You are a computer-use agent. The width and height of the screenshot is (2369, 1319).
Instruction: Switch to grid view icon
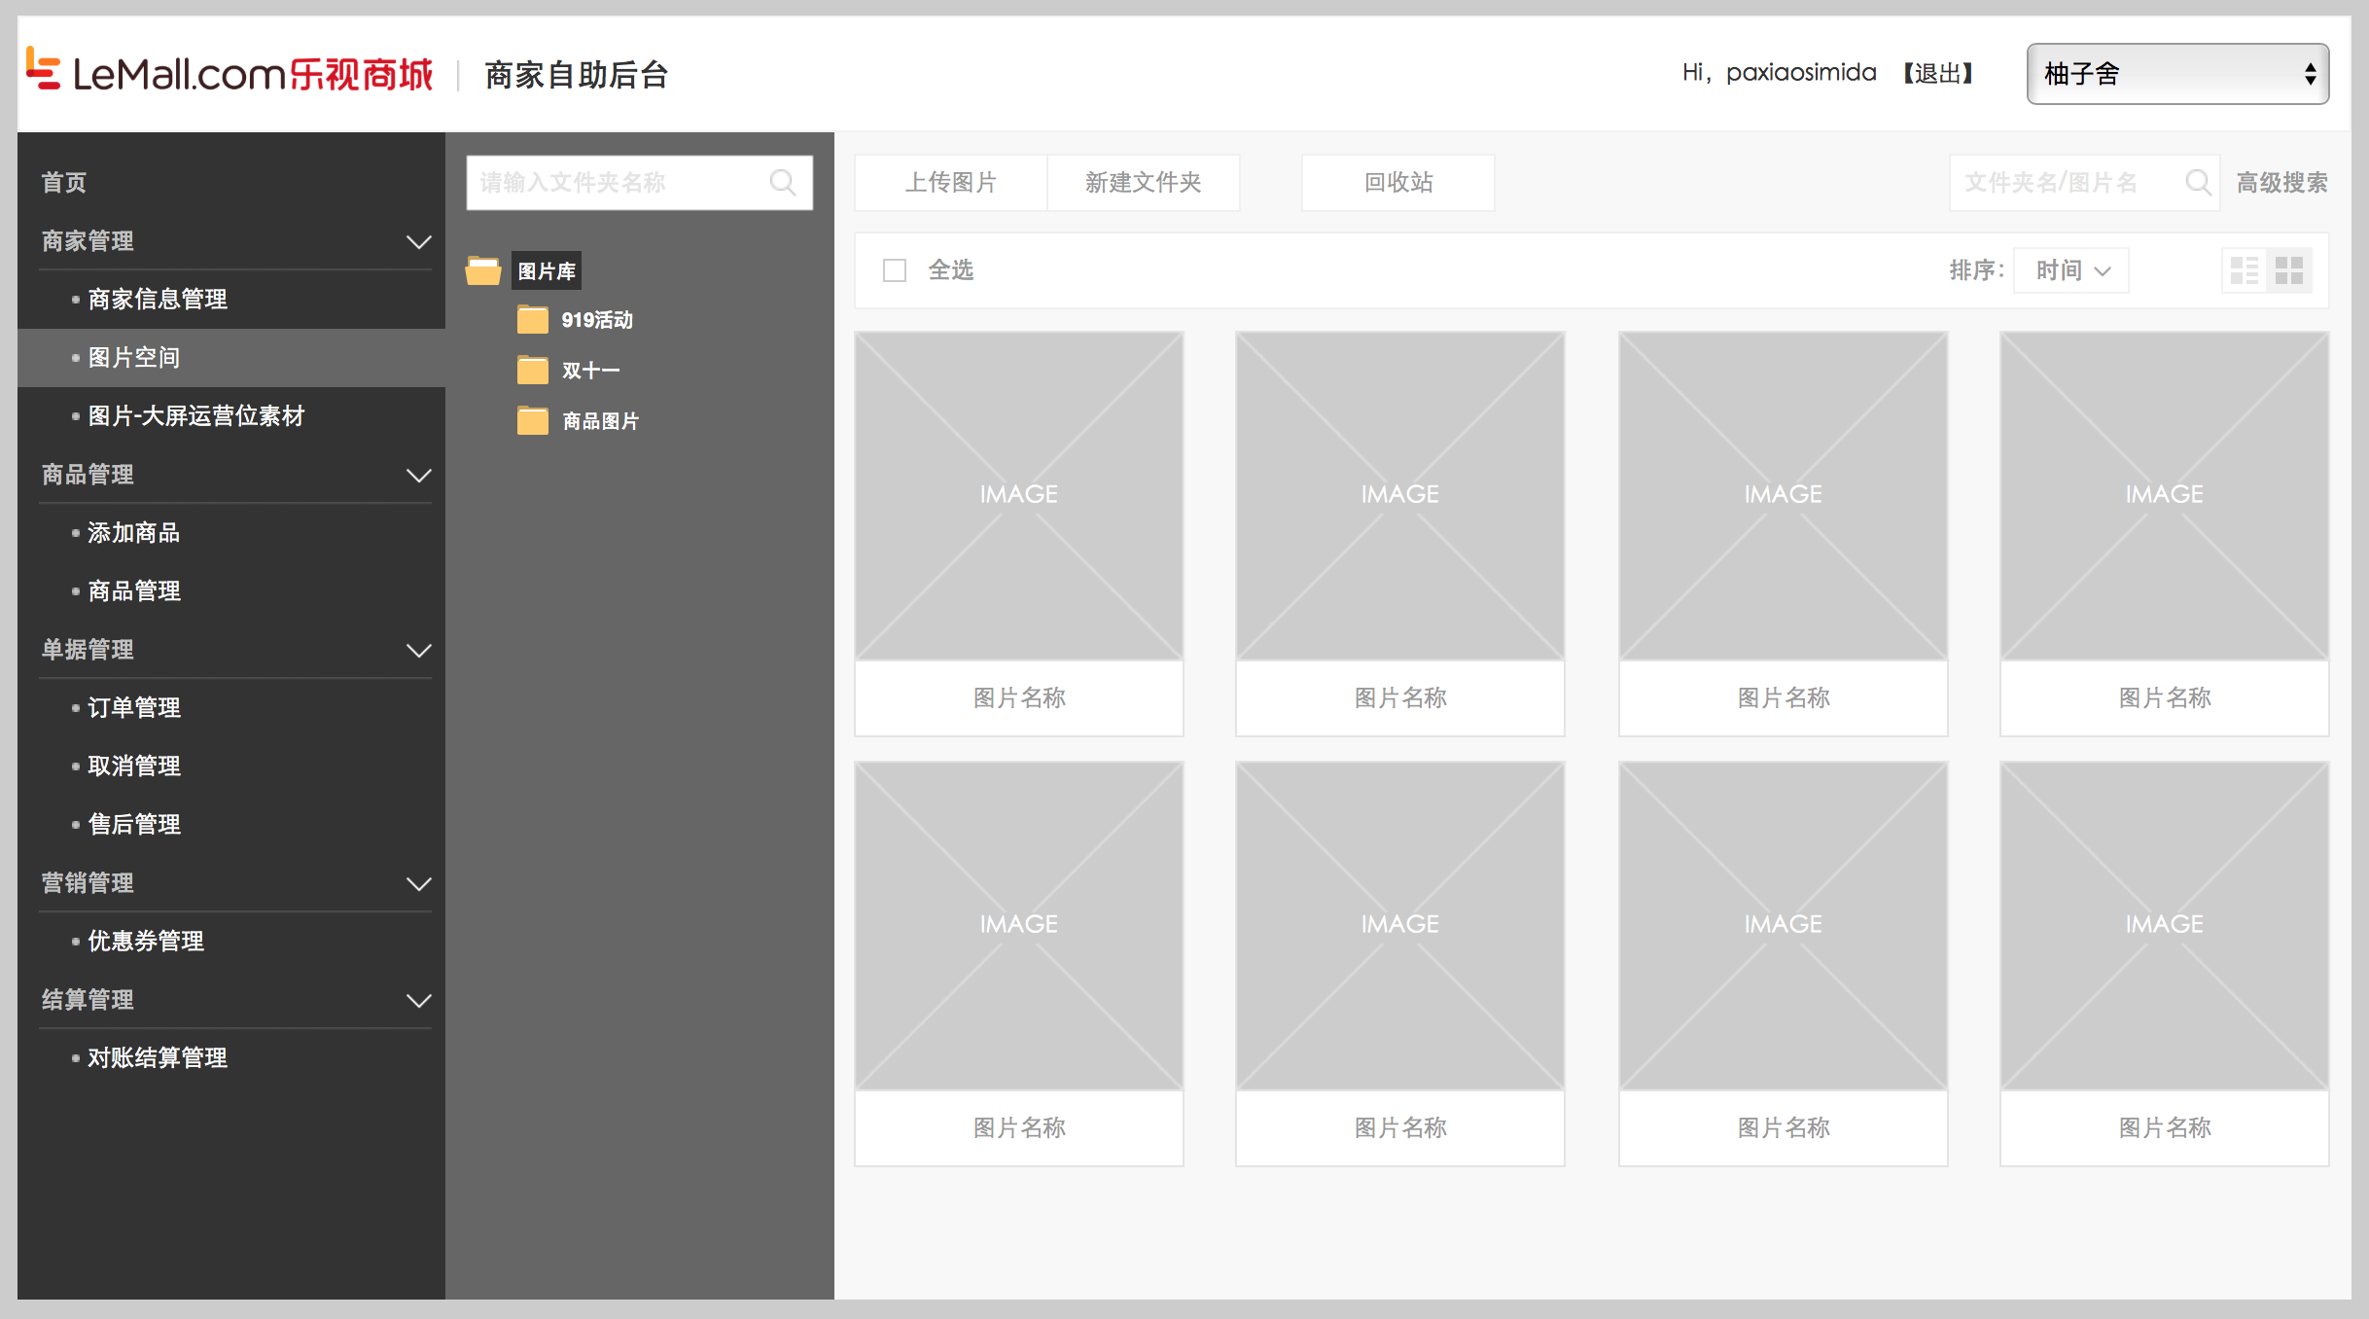(2289, 270)
